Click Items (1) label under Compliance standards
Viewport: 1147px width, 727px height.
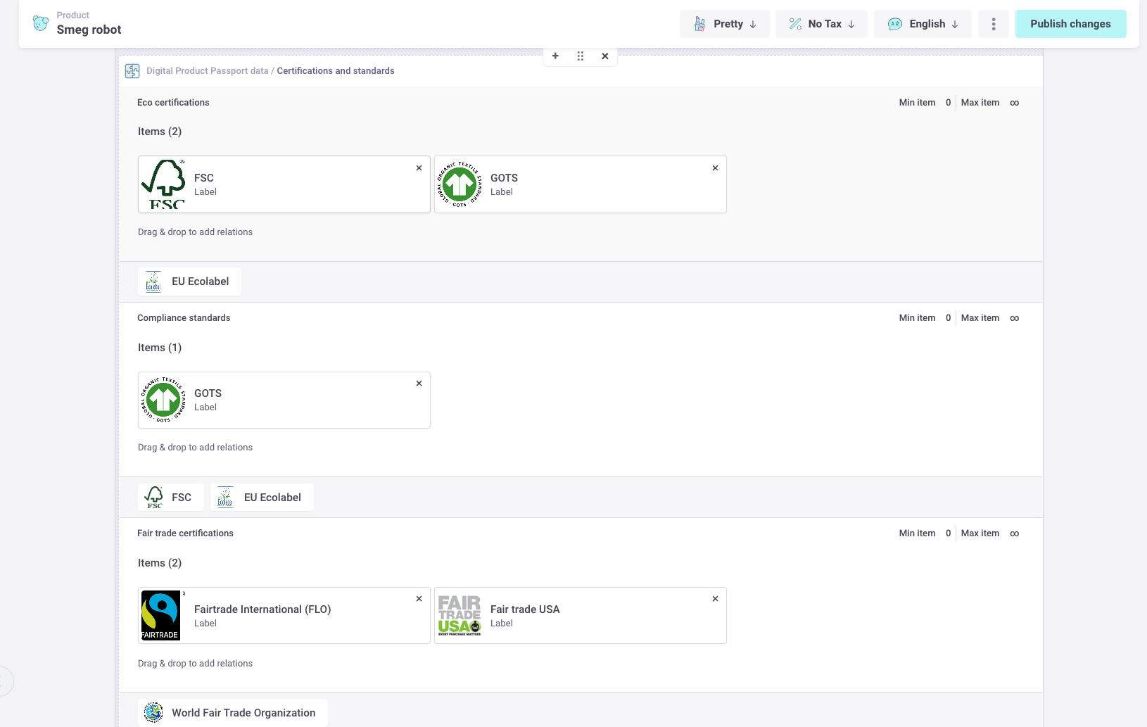[160, 348]
